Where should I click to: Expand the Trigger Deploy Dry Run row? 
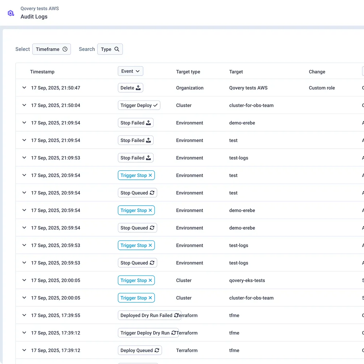tap(24, 332)
